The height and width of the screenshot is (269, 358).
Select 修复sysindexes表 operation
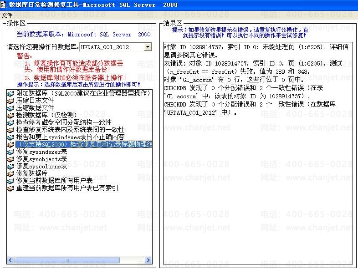click(x=41, y=152)
